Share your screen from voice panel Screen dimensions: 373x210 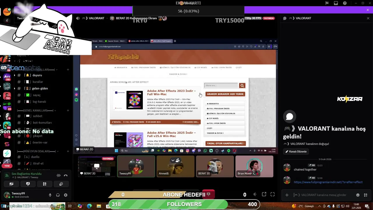click(x=28, y=184)
